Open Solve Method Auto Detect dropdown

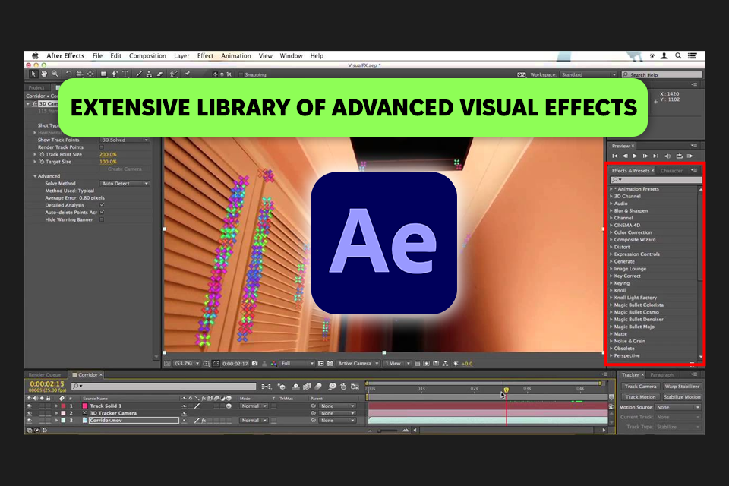[125, 184]
